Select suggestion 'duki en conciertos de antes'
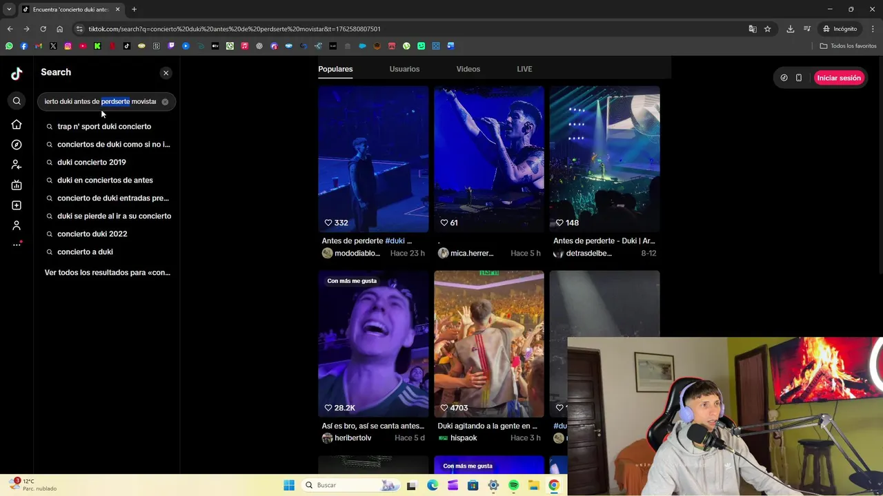The width and height of the screenshot is (883, 496). pos(105,180)
